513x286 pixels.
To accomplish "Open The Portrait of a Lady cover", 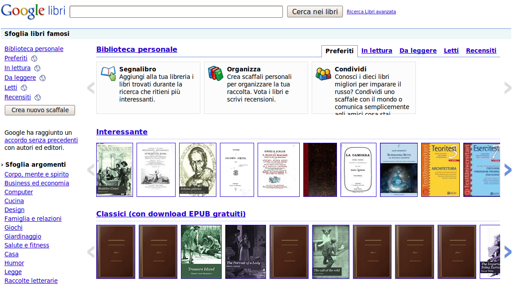I will [246, 252].
